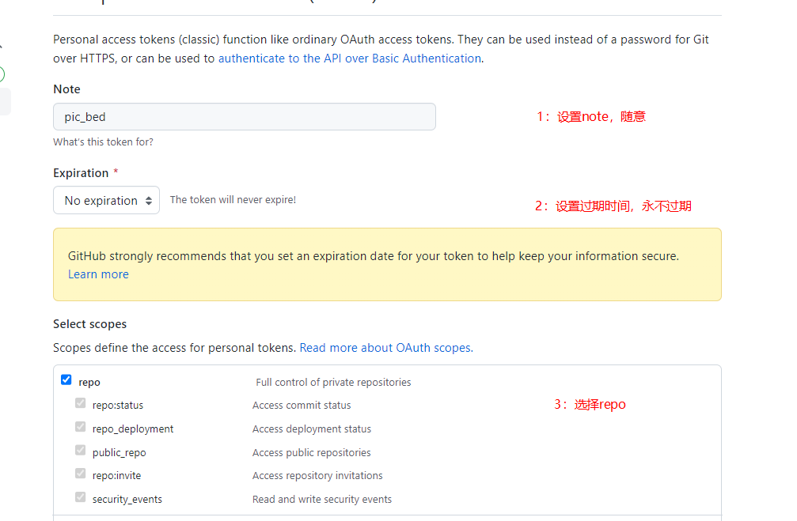Open the Basic Authentication API link
Image resolution: width=797 pixels, height=521 pixels.
tap(350, 59)
